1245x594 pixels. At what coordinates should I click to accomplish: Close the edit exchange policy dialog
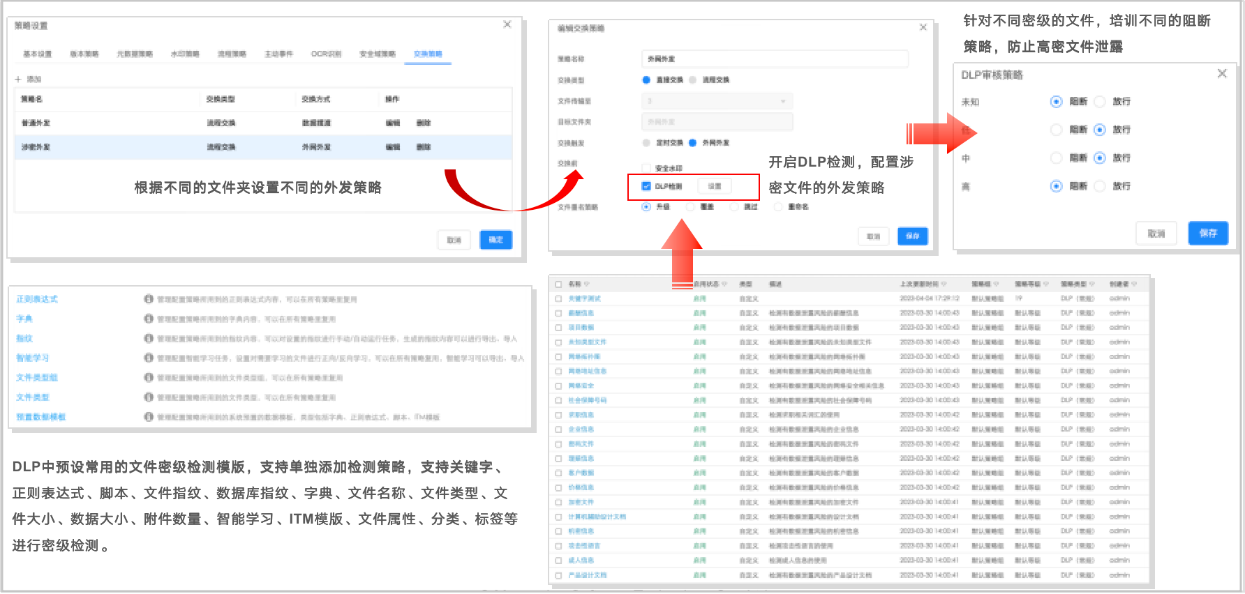pyautogui.click(x=923, y=27)
